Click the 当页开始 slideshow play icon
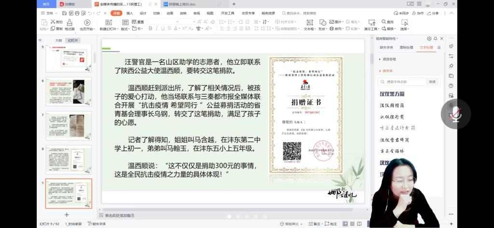The height and width of the screenshot is (228, 494). coord(87,22)
